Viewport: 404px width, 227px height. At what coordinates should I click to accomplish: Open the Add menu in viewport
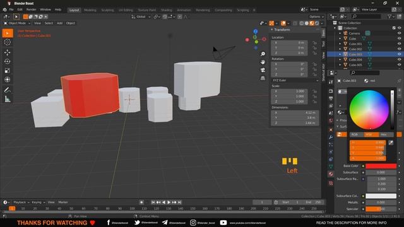tap(59, 23)
